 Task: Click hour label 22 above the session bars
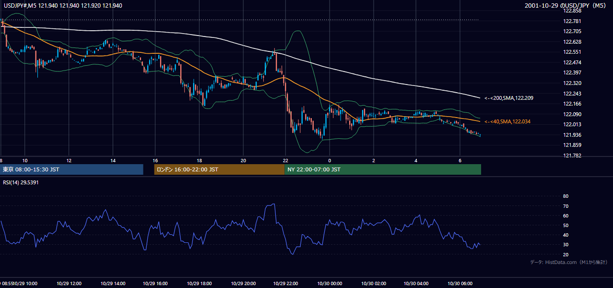286,160
